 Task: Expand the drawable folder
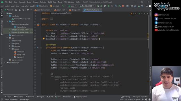tap(10, 41)
